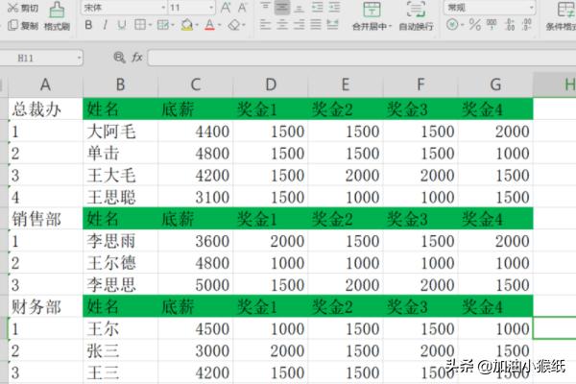Click Wrap Text (自动换行) button
The image size is (576, 384).
416,16
